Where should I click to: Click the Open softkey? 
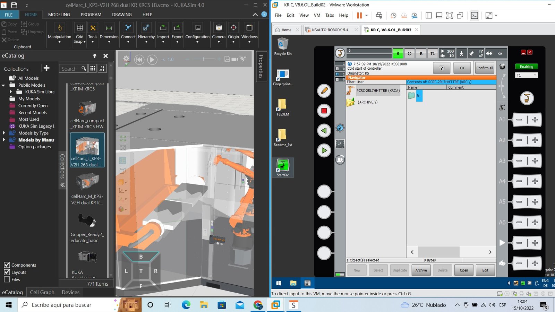tap(464, 270)
